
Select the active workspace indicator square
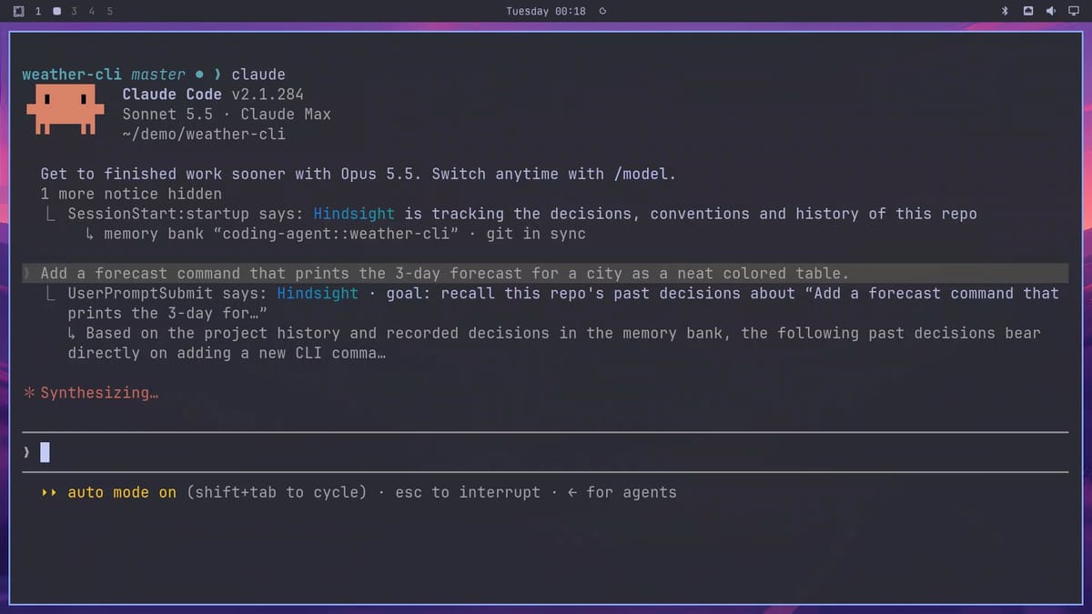(57, 11)
